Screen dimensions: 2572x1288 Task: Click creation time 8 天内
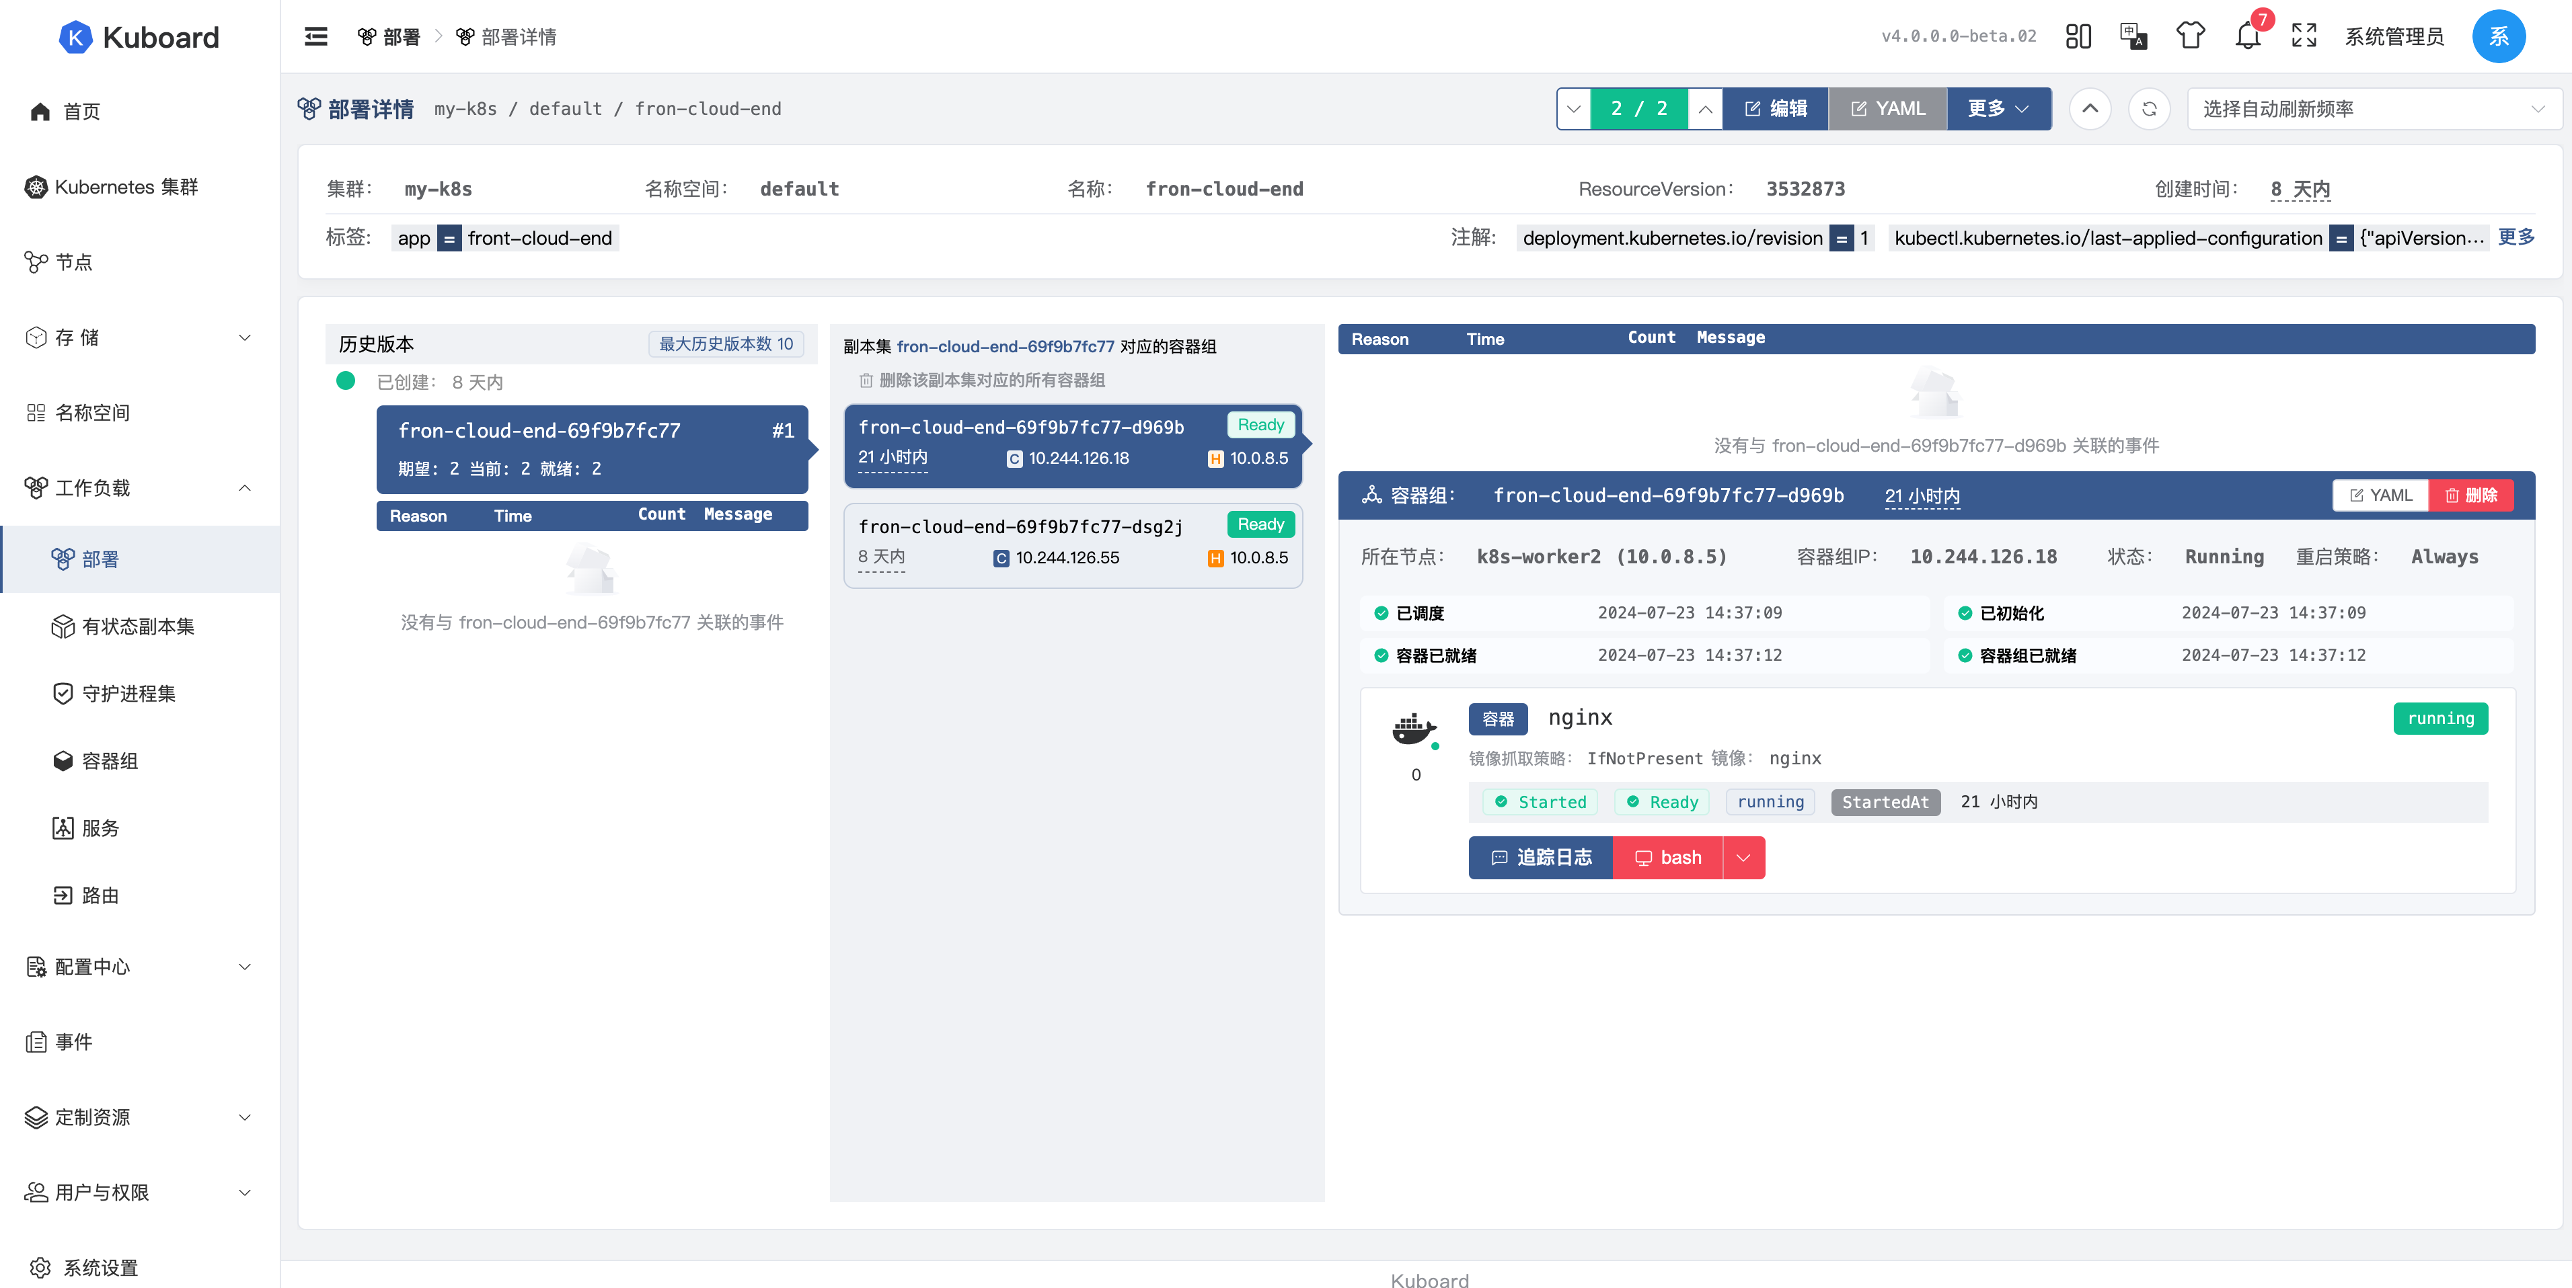click(x=2300, y=188)
